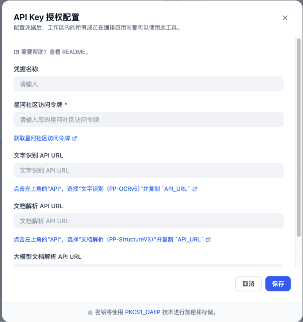
Task: Click external-link icon after 获取星河社区访问令牌
Action: [75, 138]
